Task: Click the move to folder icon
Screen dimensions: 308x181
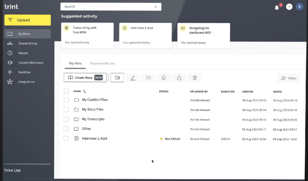Action: pyautogui.click(x=148, y=78)
